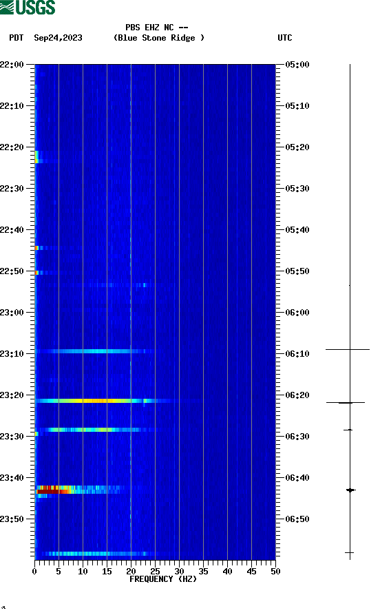The image size is (380, 615).
Task: Click the 06:50 UTC time label
Action: [x=297, y=519]
